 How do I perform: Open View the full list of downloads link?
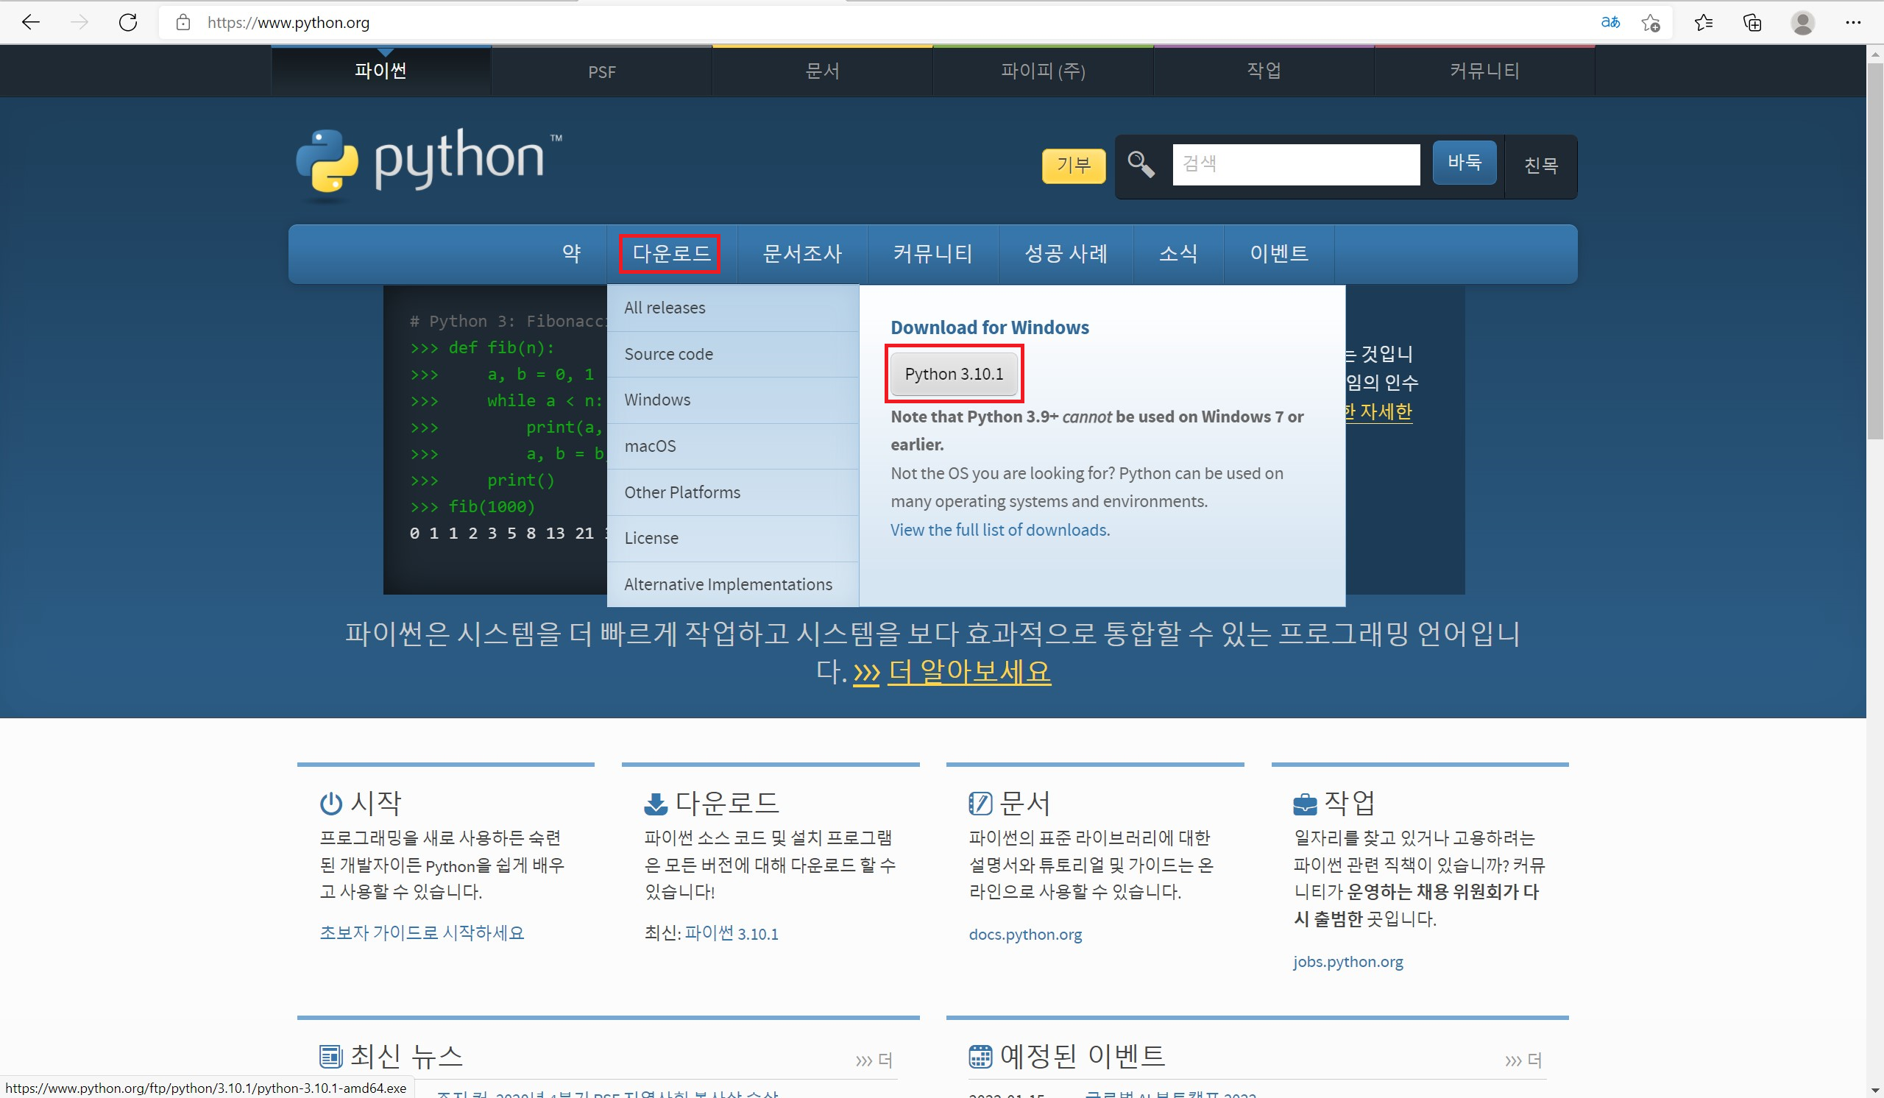(999, 530)
